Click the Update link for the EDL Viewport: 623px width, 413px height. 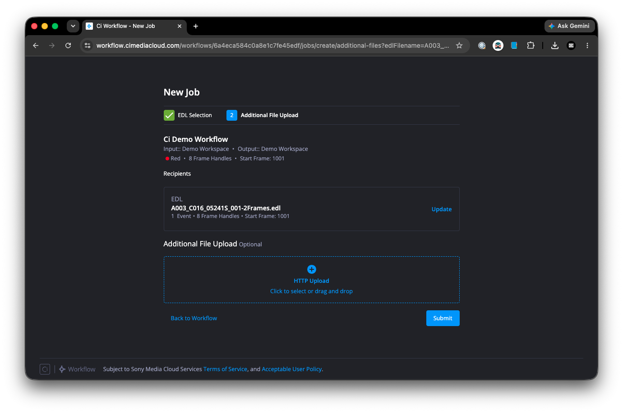pos(442,209)
